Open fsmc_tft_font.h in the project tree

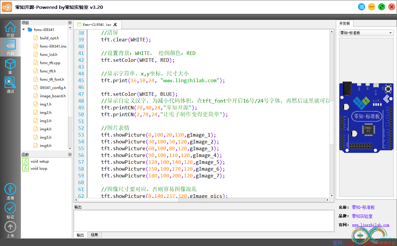(52, 79)
